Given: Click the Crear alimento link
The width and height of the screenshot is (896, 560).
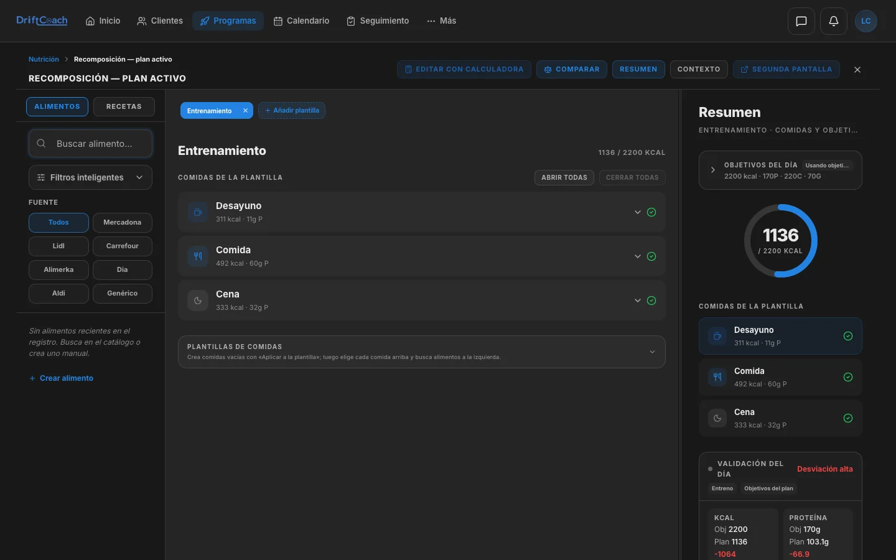Looking at the screenshot, I should pyautogui.click(x=61, y=378).
